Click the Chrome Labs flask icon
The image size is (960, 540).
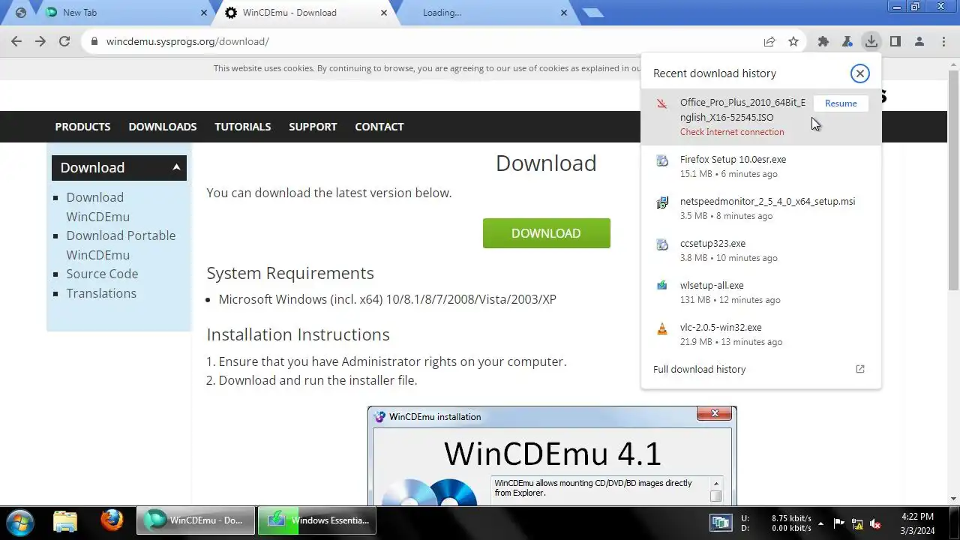click(x=847, y=41)
